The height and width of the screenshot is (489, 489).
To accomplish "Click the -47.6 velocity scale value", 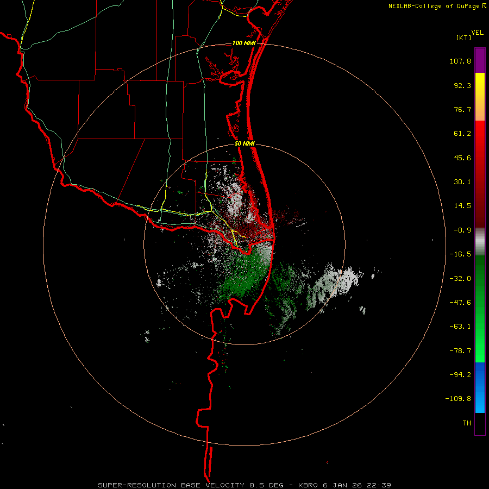I will (460, 303).
